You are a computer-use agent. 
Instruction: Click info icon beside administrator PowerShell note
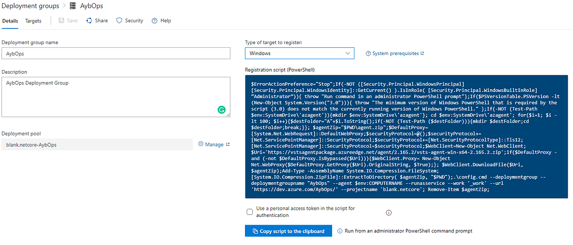click(x=340, y=231)
